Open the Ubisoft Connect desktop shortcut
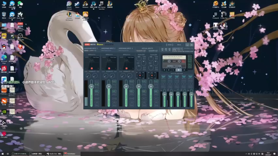 click(x=69, y=5)
